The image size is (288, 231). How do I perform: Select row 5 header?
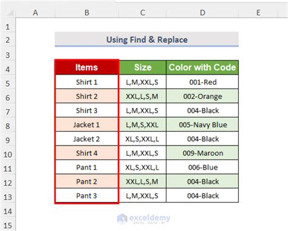(7, 84)
